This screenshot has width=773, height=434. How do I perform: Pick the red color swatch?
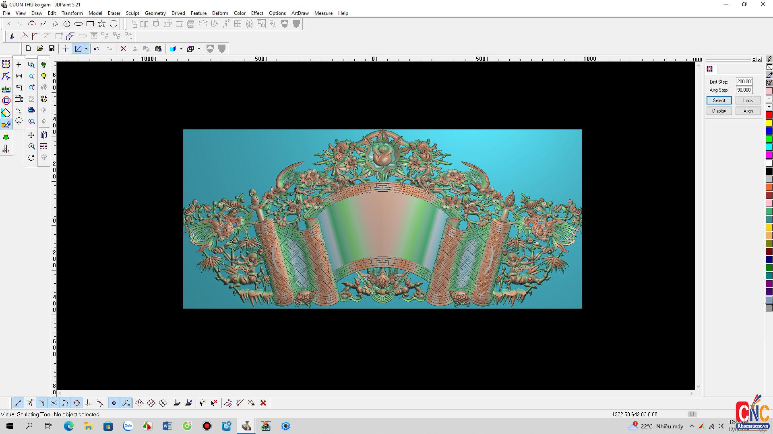769,115
